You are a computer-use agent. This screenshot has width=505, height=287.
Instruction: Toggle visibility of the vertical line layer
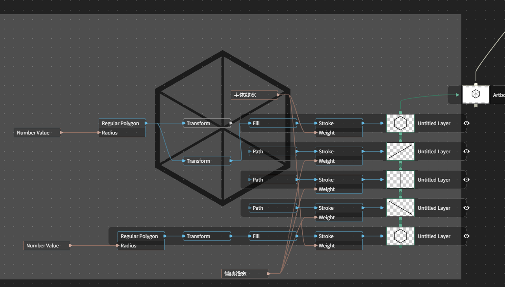(466, 180)
